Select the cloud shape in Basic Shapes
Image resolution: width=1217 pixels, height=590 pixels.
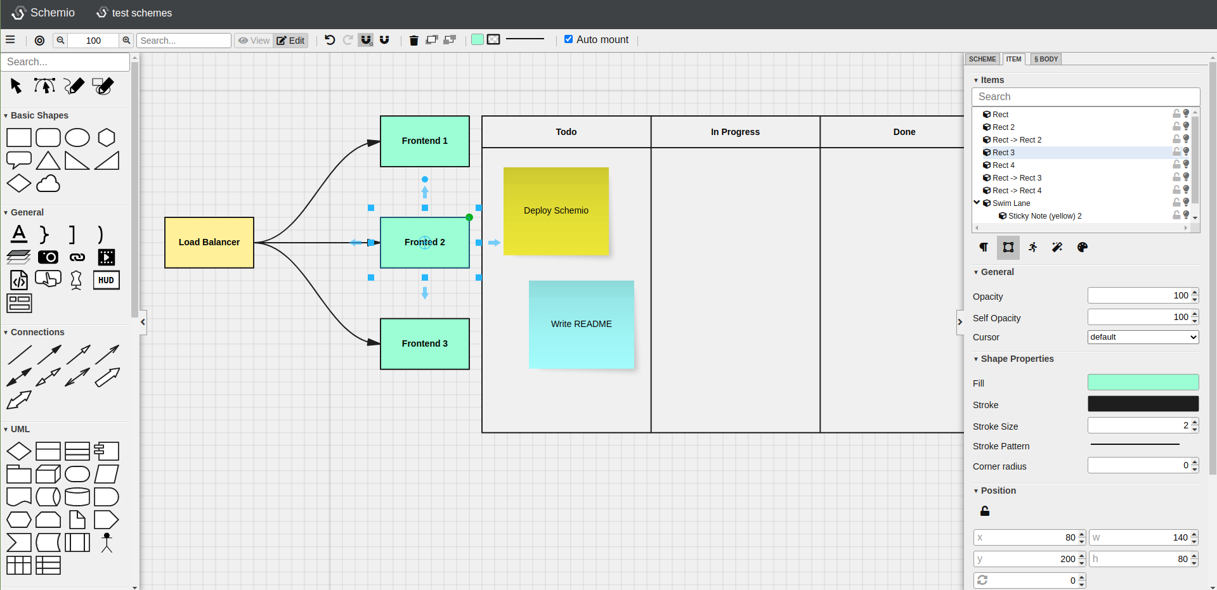pos(48,184)
